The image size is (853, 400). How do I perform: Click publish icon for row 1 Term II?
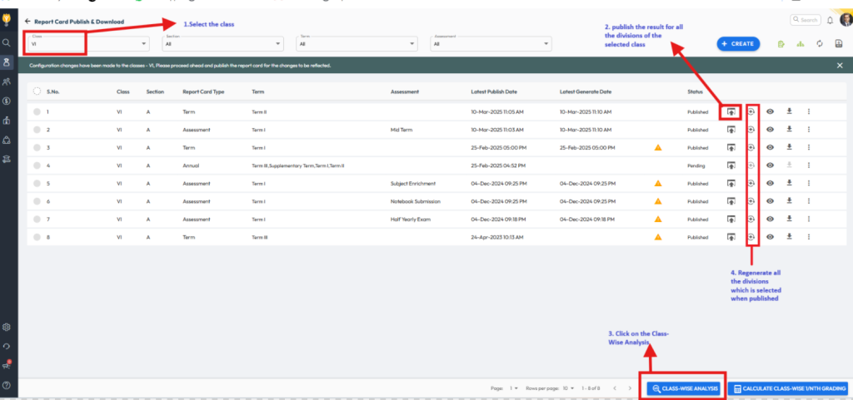(731, 111)
